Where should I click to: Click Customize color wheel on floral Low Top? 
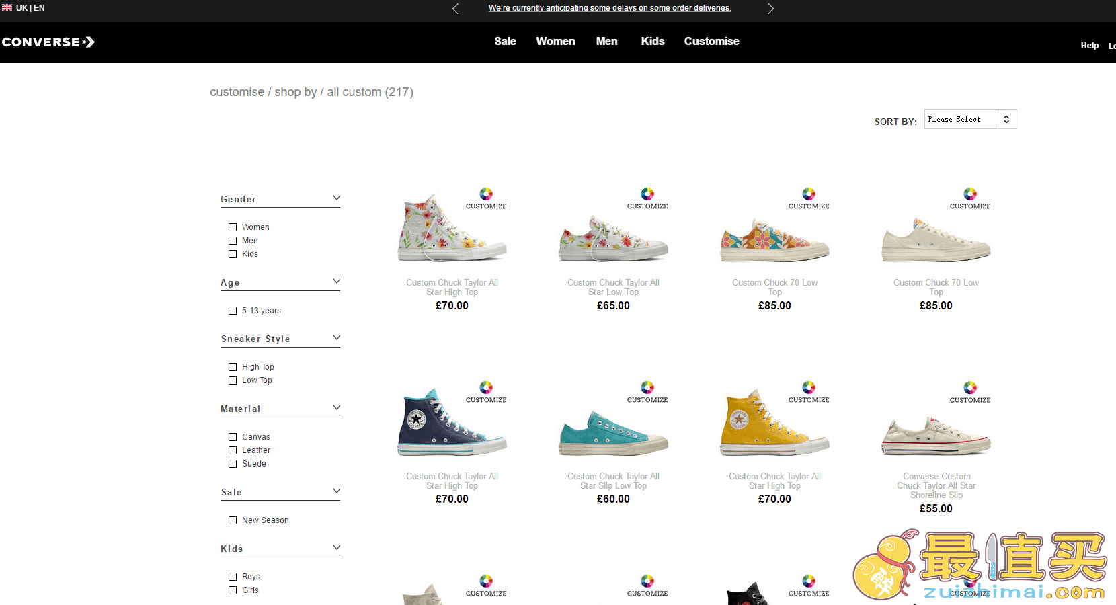(647, 194)
